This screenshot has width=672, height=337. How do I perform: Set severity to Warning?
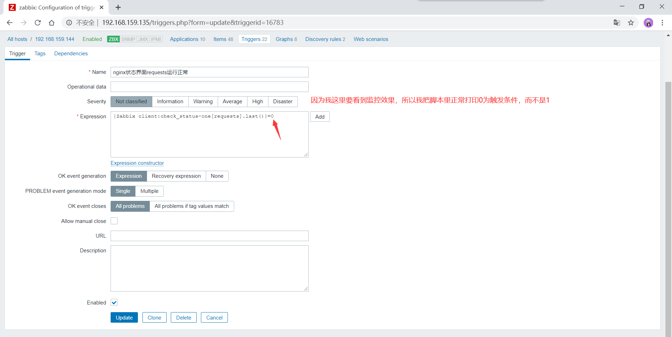203,101
